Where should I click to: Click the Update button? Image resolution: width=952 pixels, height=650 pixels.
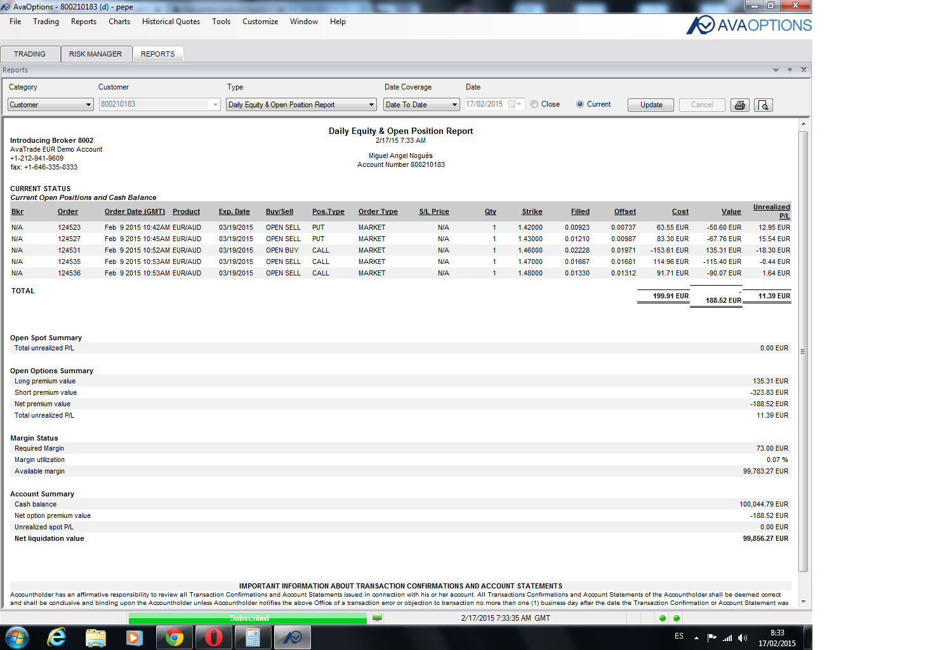pyautogui.click(x=651, y=105)
